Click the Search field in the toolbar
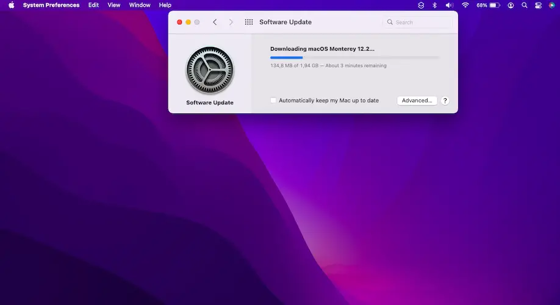The image size is (560, 305). tap(418, 22)
